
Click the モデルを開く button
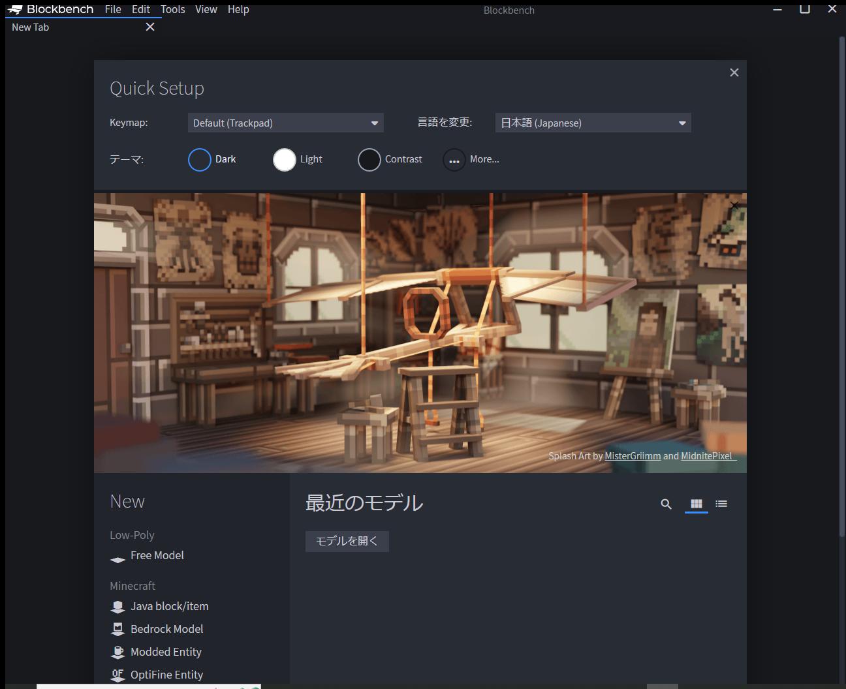click(x=347, y=541)
